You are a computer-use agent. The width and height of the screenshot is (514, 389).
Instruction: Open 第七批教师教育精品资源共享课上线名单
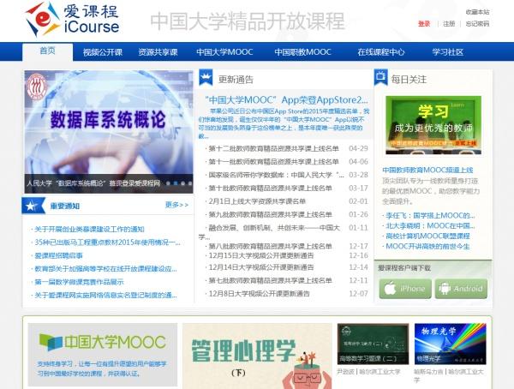tap(271, 280)
